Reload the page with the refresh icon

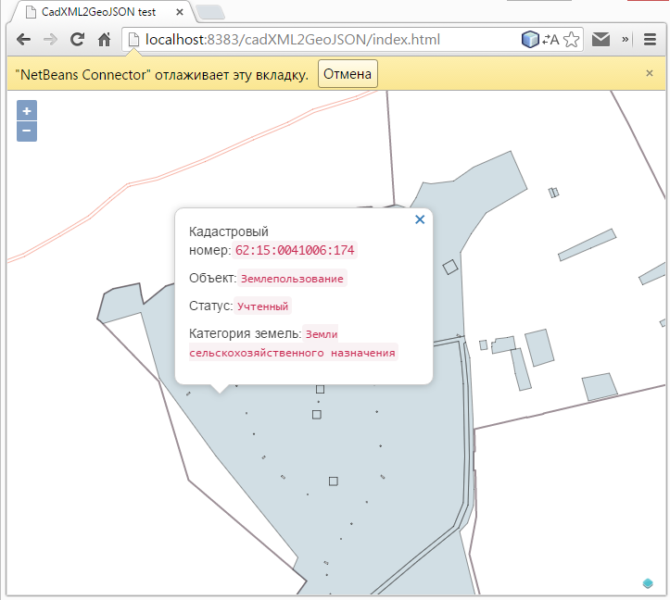77,39
